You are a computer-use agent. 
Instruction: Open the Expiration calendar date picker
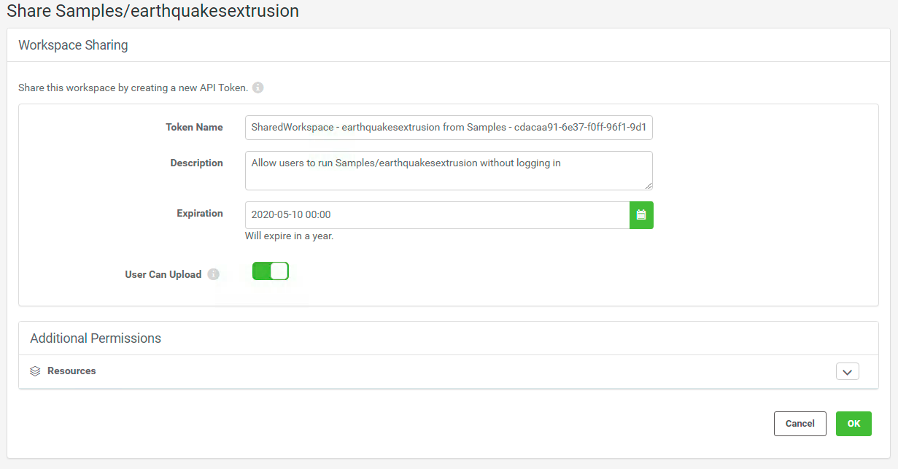(641, 215)
